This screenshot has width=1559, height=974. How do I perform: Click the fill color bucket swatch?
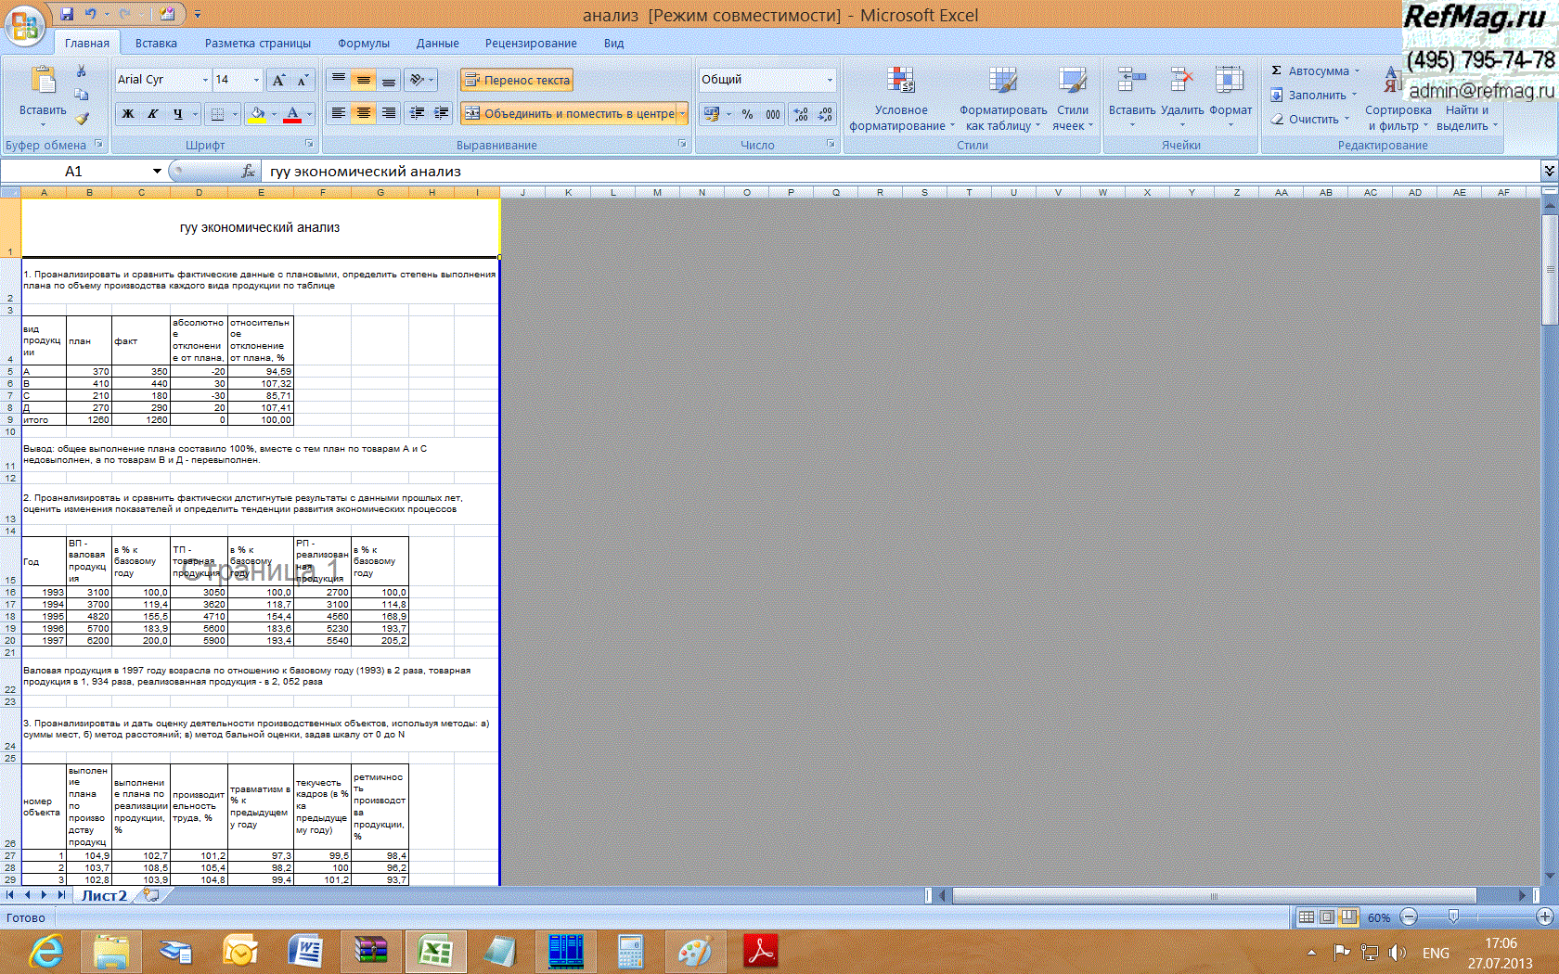pyautogui.click(x=257, y=114)
